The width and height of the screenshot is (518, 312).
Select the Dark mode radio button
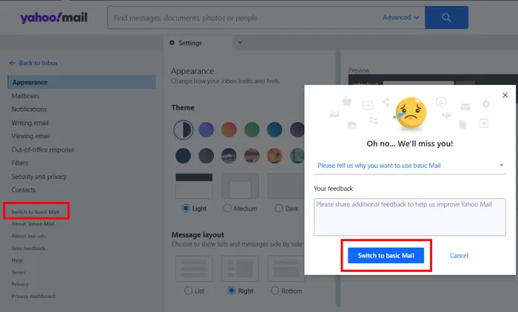coord(279,208)
